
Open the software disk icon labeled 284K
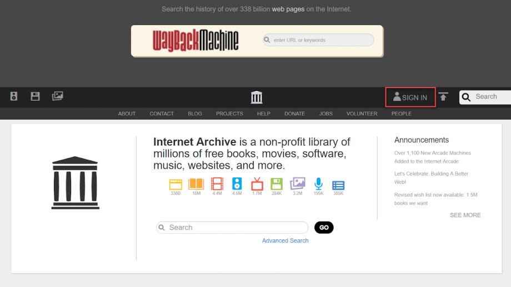[x=277, y=184]
